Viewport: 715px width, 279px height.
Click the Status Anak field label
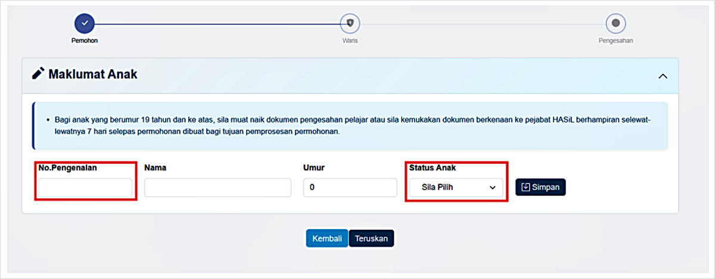point(433,168)
